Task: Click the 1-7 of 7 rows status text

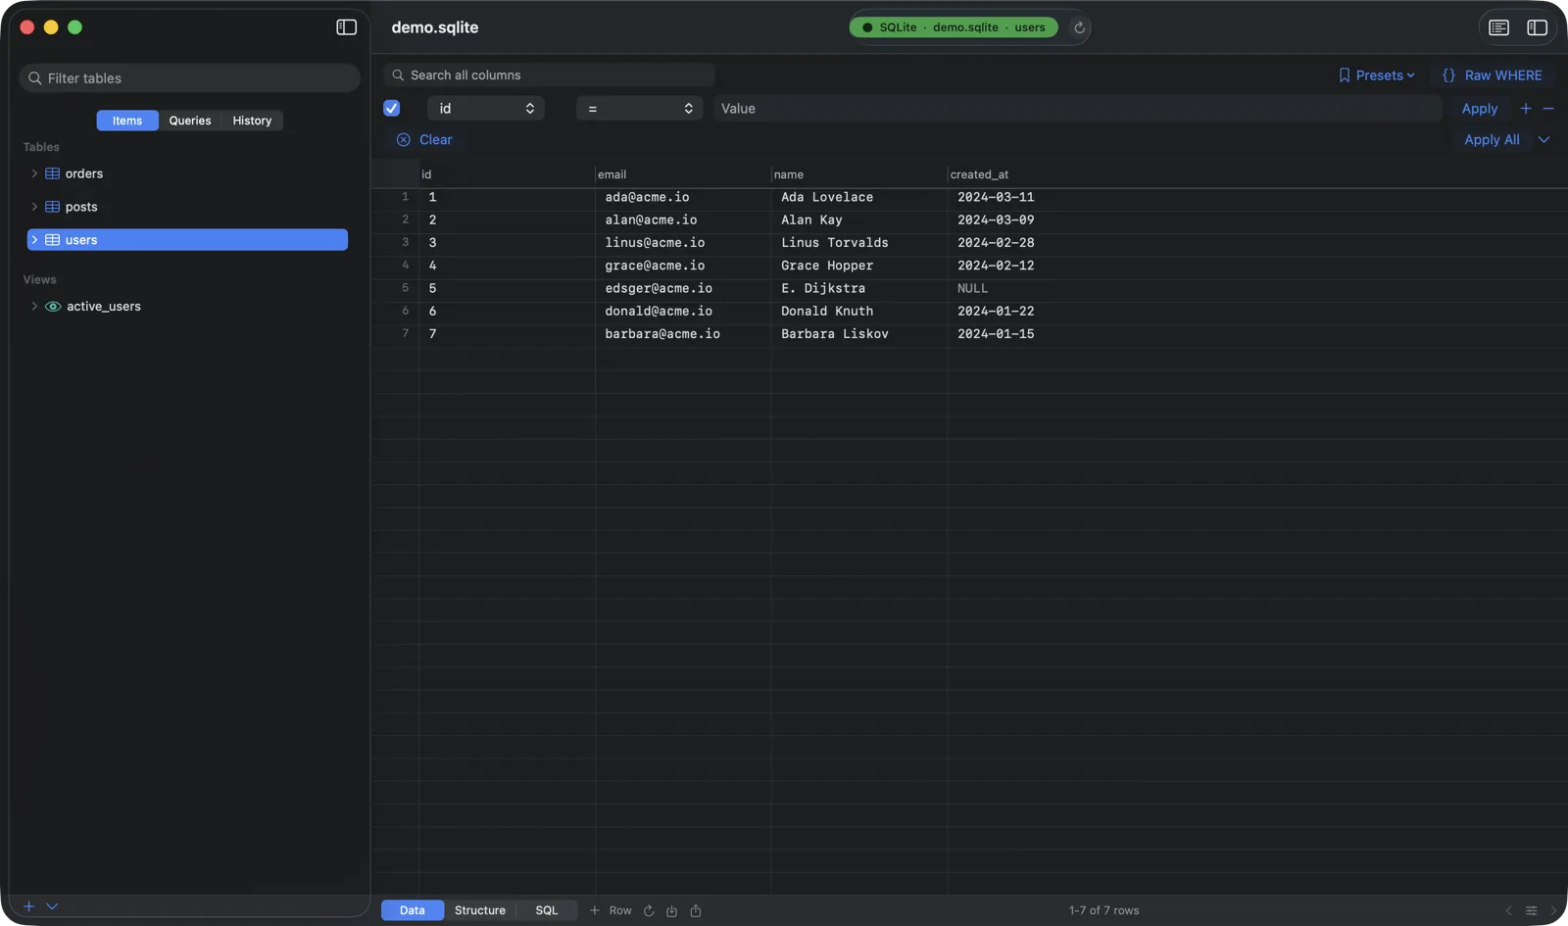Action: pyautogui.click(x=1103, y=910)
